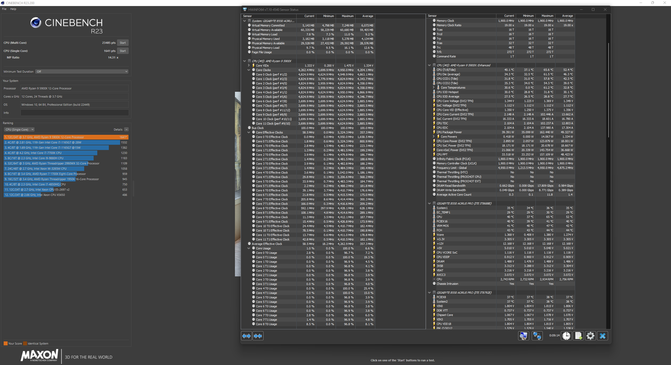Open HWiNFO sensor settings gear icon
Viewport: 671px width, 365px height.
[591, 336]
